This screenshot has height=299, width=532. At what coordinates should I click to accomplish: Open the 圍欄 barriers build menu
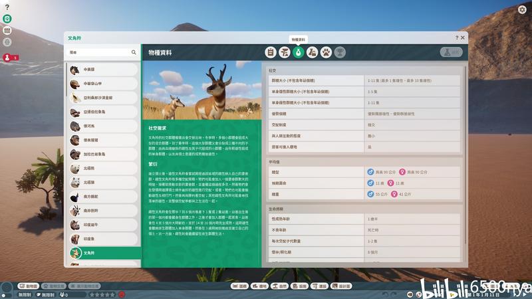239,286
